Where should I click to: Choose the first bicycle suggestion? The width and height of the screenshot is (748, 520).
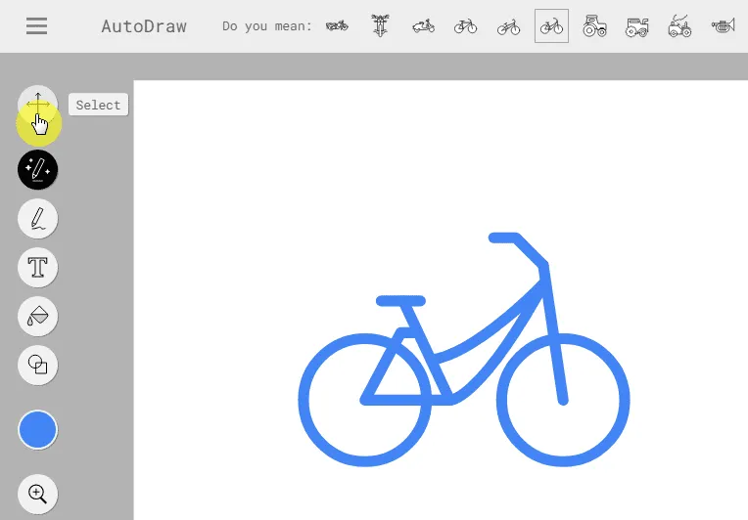coord(466,26)
